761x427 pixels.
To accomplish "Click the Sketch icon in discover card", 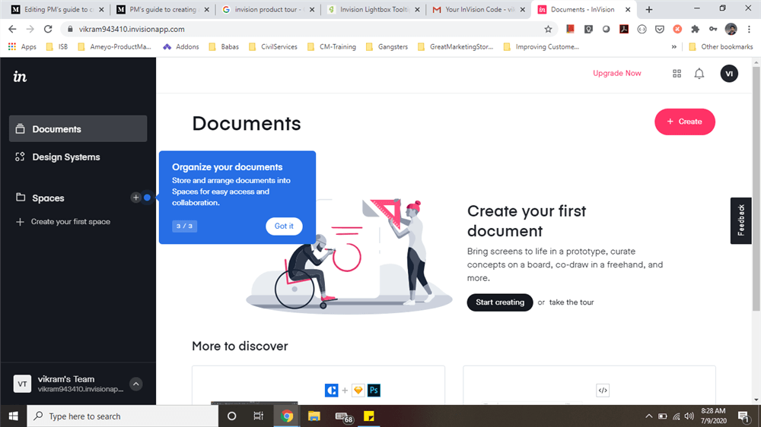I will point(358,391).
